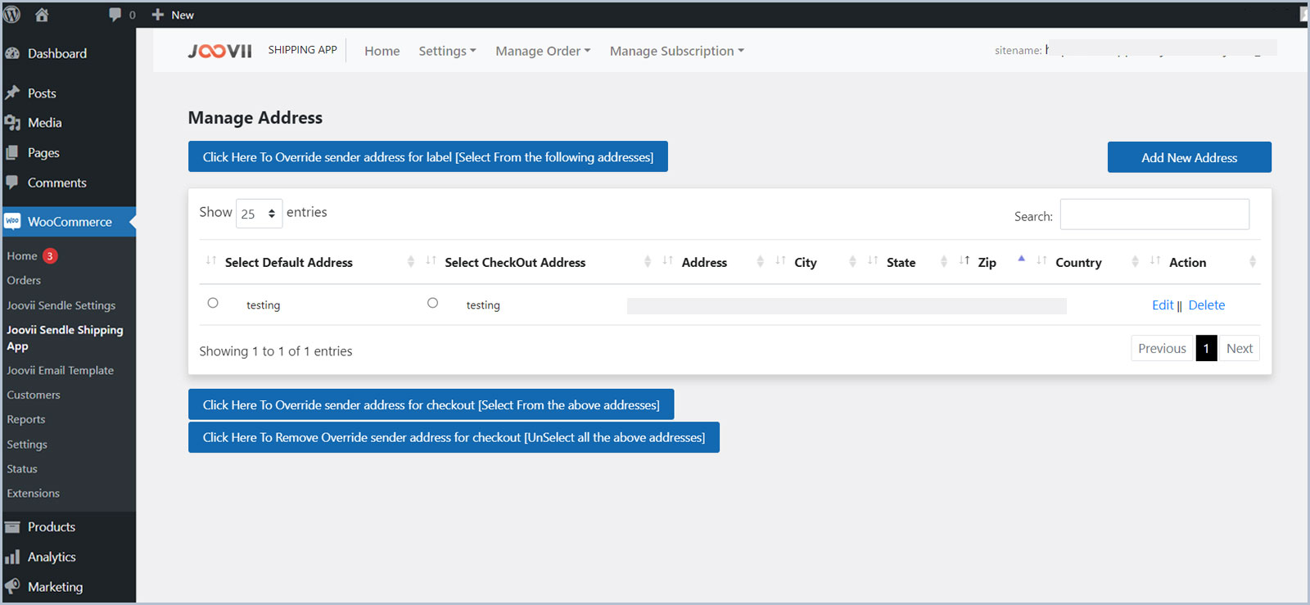This screenshot has width=1310, height=605.
Task: Expand the Manage Order dropdown
Action: (x=542, y=51)
